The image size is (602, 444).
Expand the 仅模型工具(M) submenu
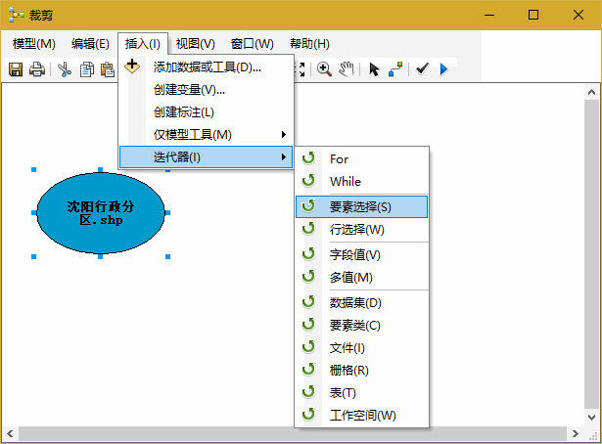coord(207,135)
